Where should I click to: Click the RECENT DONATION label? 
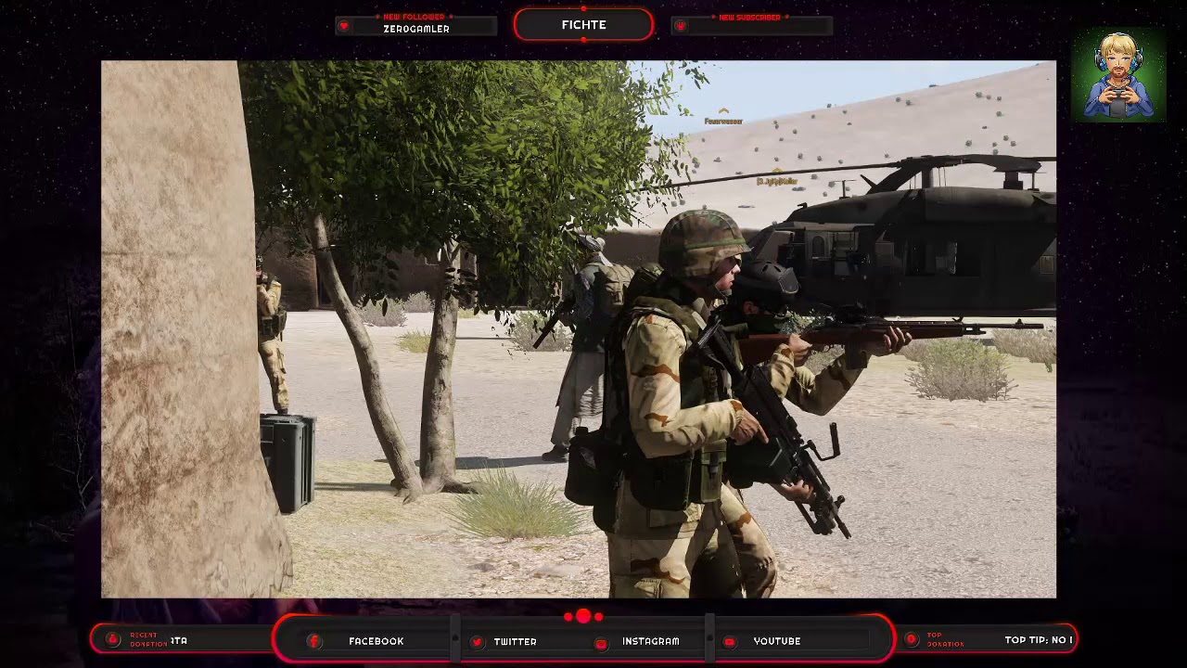click(x=148, y=639)
